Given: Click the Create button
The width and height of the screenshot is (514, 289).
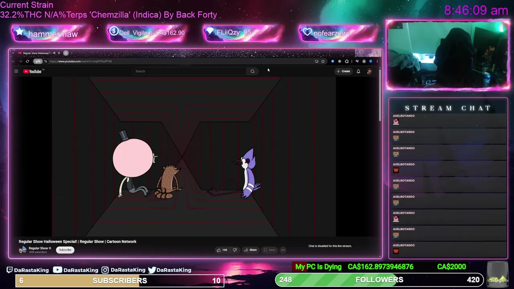Looking at the screenshot, I should [343, 71].
